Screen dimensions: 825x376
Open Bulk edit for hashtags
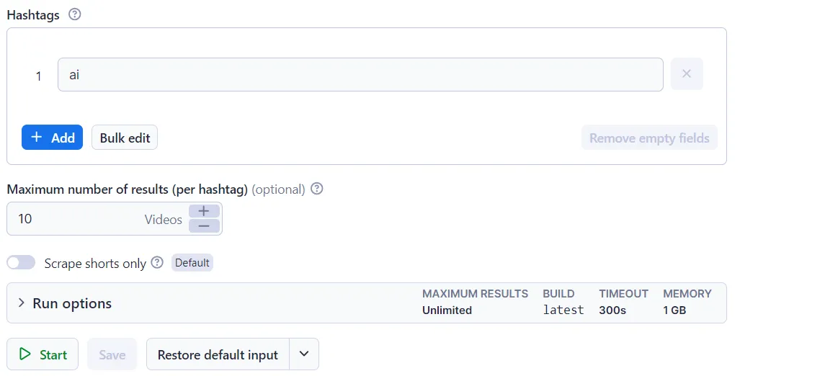[125, 138]
